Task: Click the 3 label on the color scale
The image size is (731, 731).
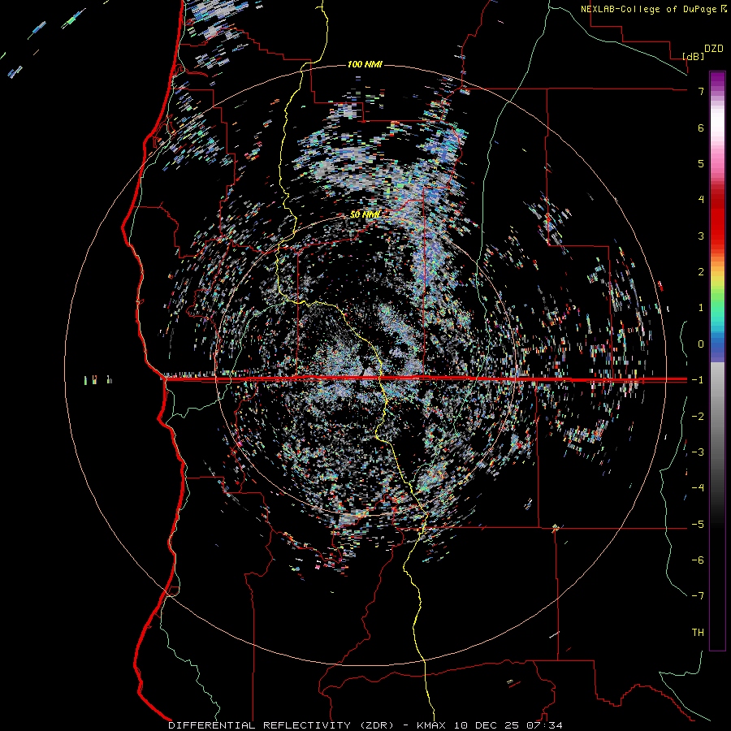Action: point(701,236)
